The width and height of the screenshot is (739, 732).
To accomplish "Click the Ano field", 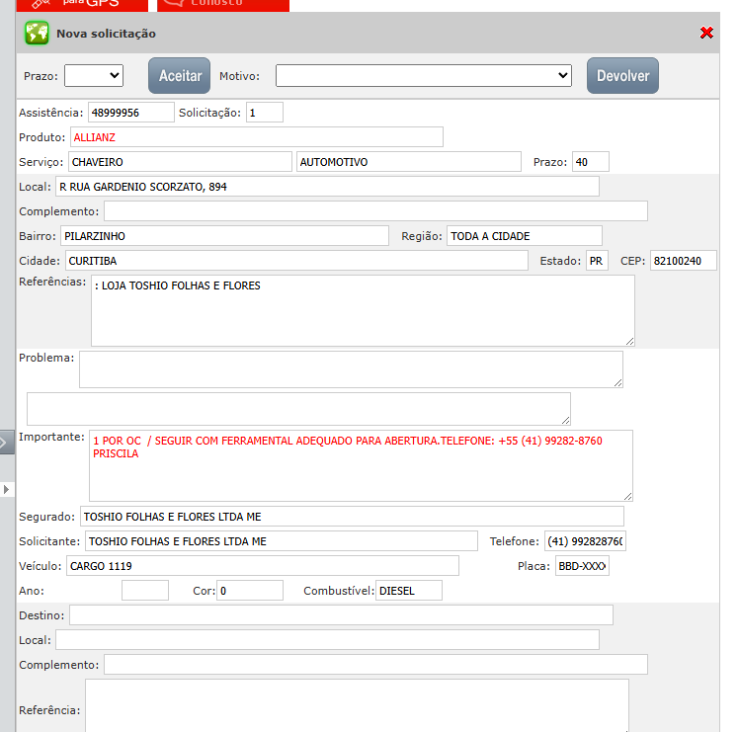I will (x=144, y=591).
